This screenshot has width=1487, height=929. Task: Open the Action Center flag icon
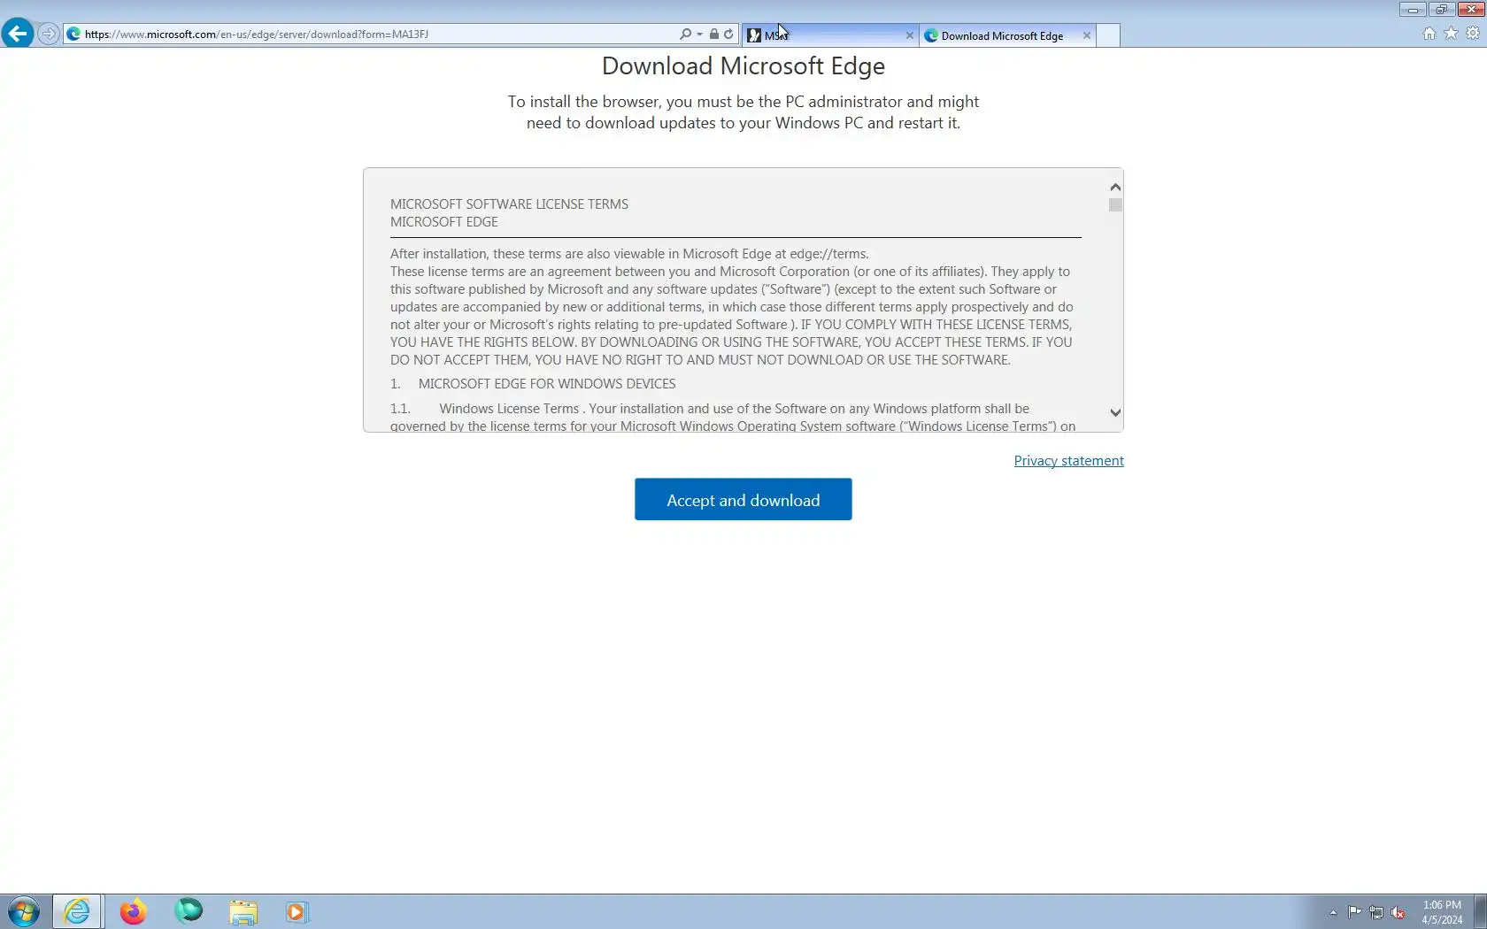tap(1355, 912)
